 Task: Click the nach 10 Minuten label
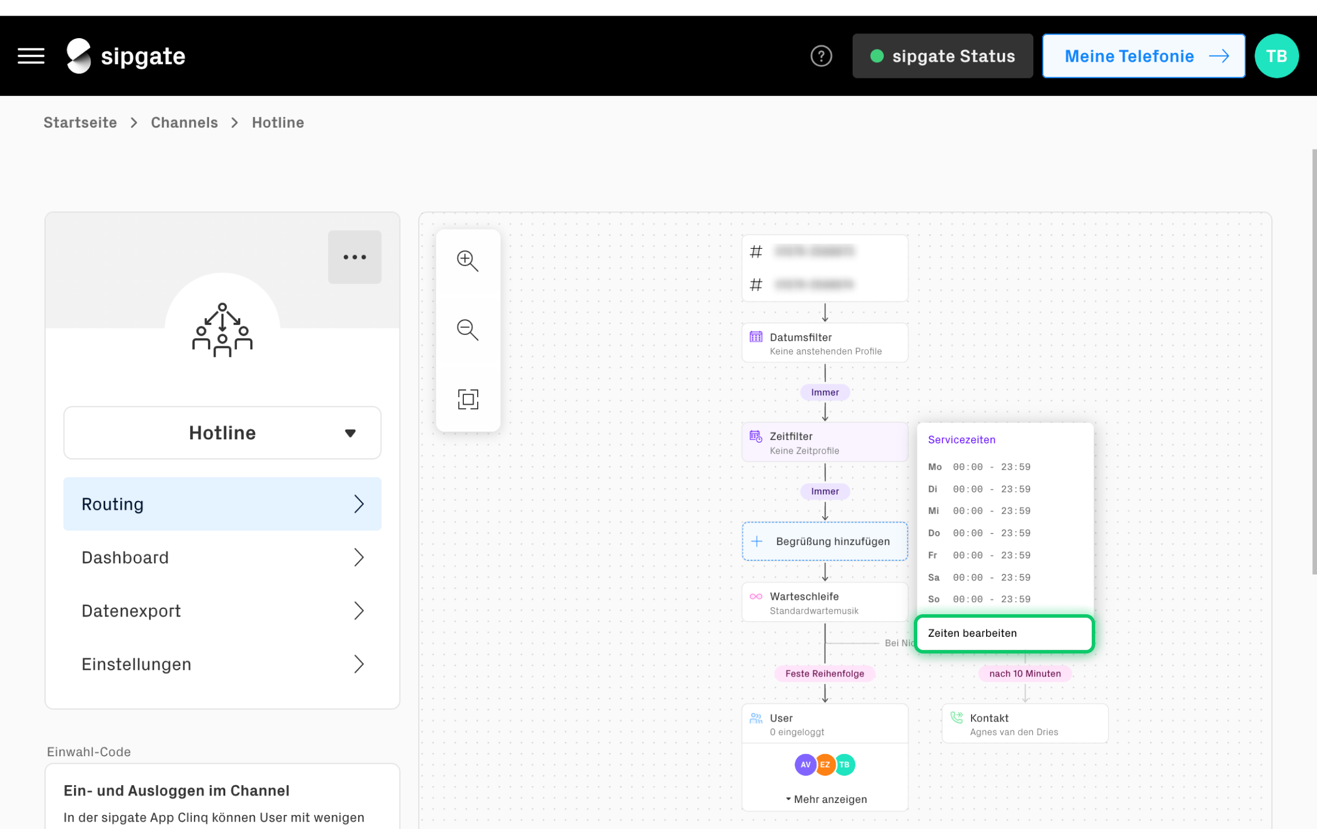(1025, 674)
